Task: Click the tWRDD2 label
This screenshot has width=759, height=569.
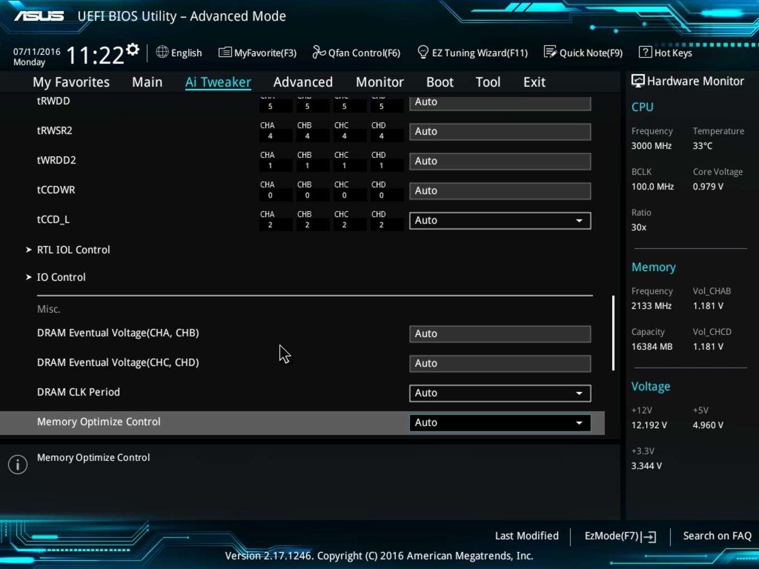Action: tap(56, 160)
